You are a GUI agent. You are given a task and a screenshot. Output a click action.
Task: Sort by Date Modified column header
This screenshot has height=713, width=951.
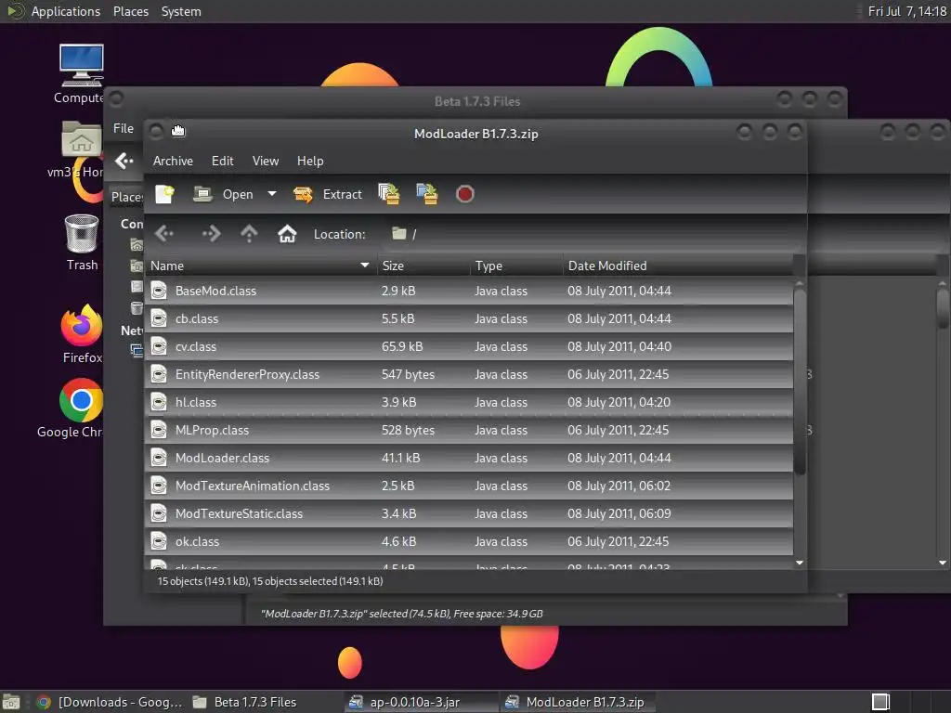677,266
